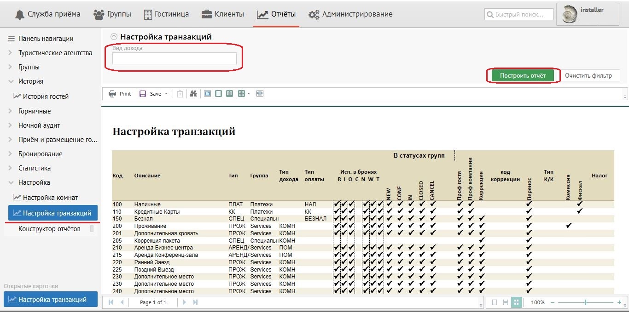
Task: Click the installer profile avatar
Action: coord(569,15)
